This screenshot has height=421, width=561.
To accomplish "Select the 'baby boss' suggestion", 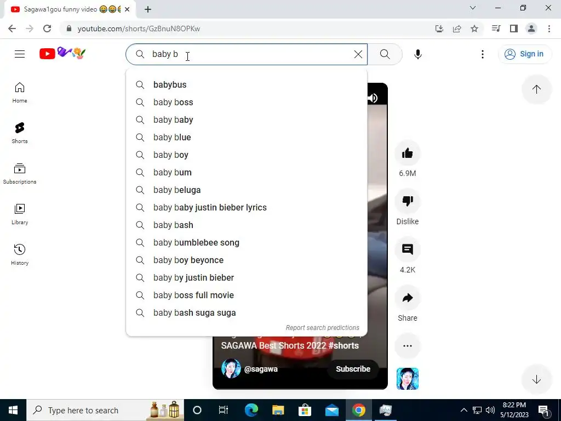I will click(x=247, y=102).
